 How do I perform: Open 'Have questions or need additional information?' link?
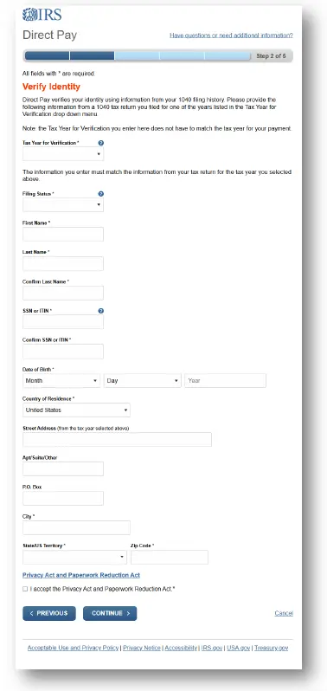click(x=232, y=36)
